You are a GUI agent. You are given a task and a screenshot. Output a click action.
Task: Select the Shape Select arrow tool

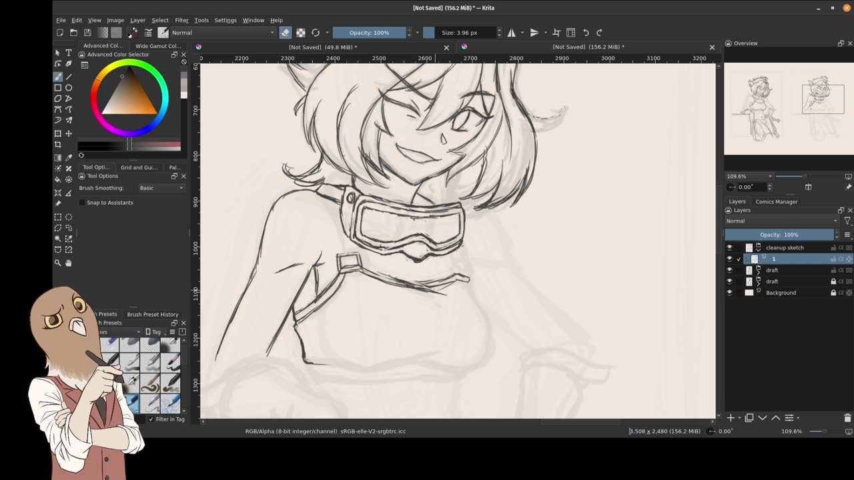tap(58, 53)
